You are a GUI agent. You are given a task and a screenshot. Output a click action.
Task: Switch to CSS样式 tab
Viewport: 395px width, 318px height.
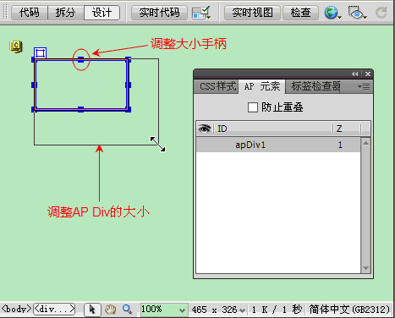click(217, 86)
